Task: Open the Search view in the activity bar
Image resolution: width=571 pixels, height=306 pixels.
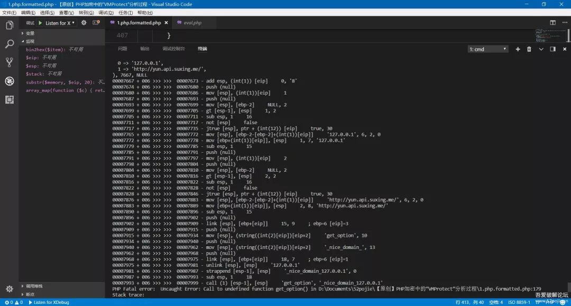Action: [10, 44]
